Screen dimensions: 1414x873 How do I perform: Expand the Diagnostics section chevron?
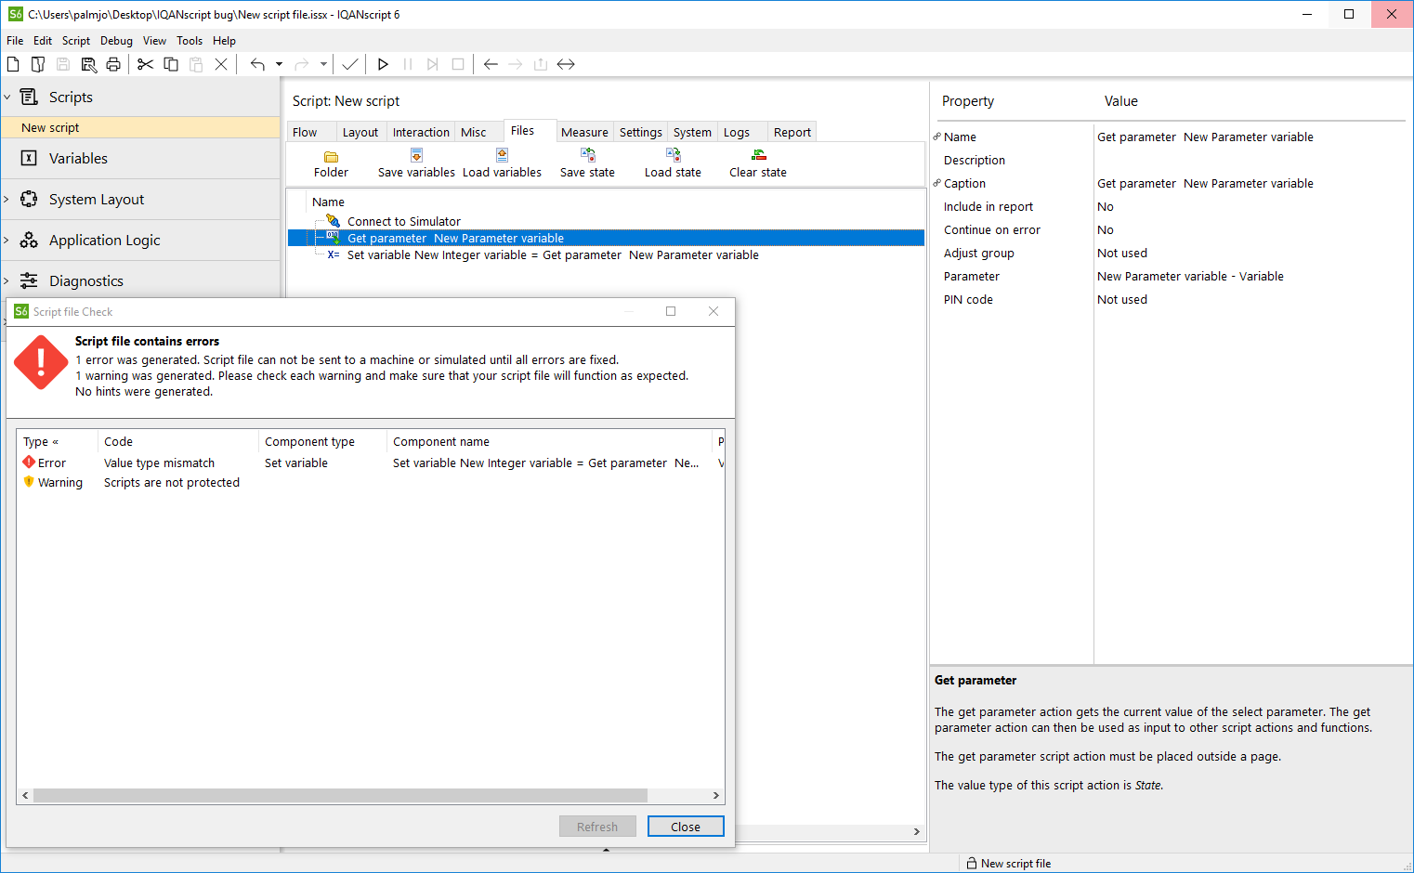(7, 280)
